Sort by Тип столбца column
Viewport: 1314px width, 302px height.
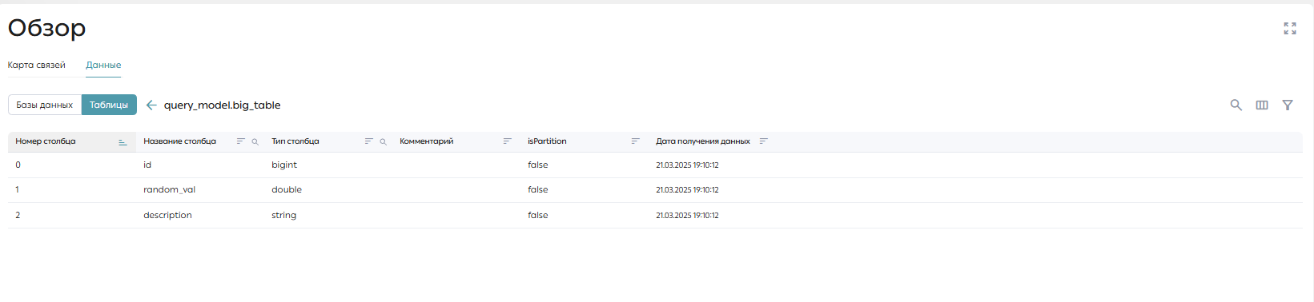368,141
